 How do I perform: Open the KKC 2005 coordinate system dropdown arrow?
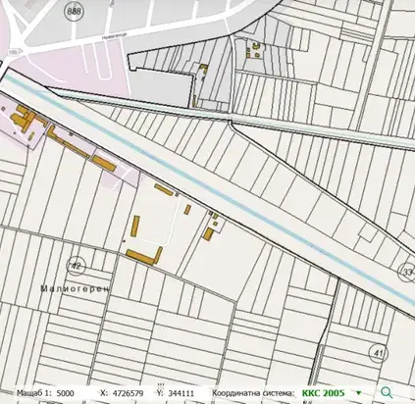tap(359, 393)
